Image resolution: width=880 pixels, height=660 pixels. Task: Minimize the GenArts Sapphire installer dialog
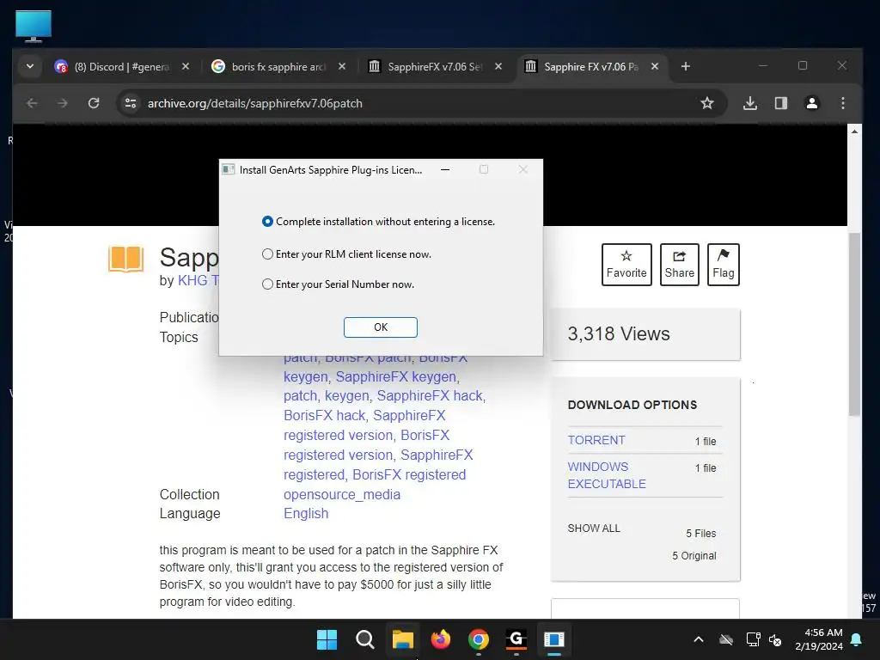pyautogui.click(x=445, y=169)
